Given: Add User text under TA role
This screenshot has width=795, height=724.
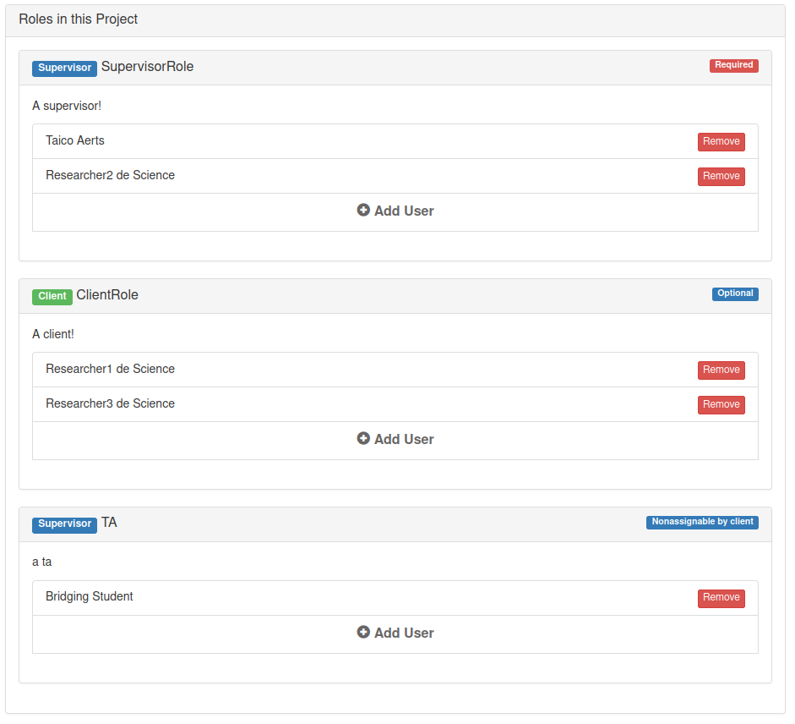Looking at the screenshot, I should (x=404, y=633).
